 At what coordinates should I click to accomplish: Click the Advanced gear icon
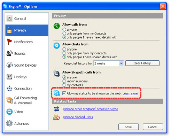pyautogui.click(x=9, y=123)
